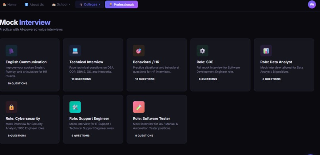
Task: Expand the Colleges dropdown arrow
Action: pos(99,4)
